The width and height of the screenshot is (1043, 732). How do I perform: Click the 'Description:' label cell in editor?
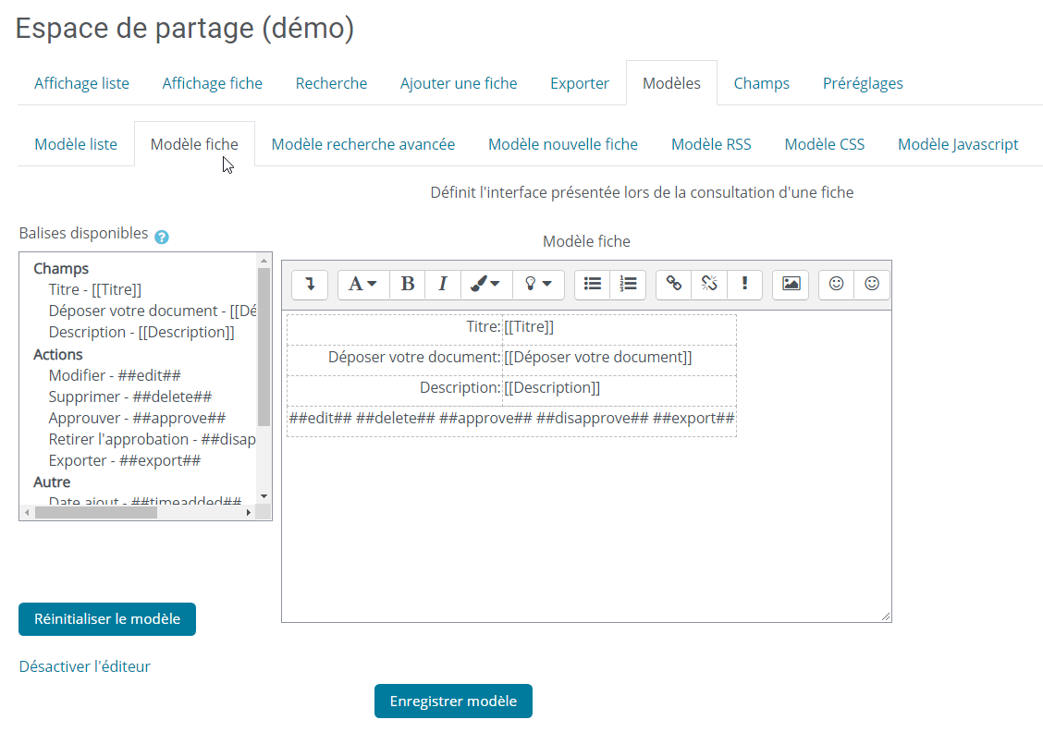click(x=395, y=391)
